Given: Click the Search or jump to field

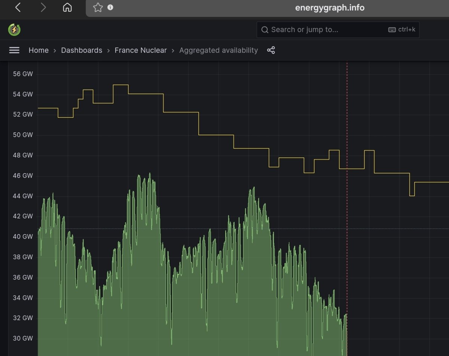Looking at the screenshot, I should pos(338,30).
